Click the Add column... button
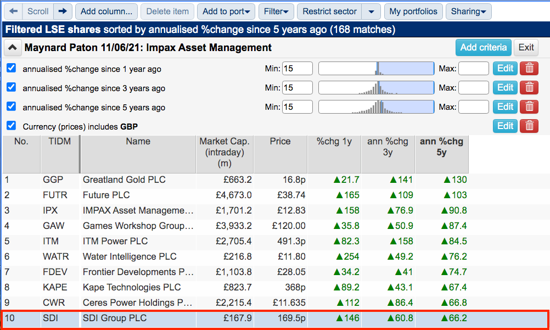 point(106,12)
